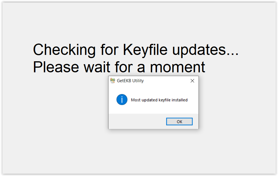This screenshot has height=176, width=278.
Task: Click the OK button in the dialog
Action: [179, 121]
